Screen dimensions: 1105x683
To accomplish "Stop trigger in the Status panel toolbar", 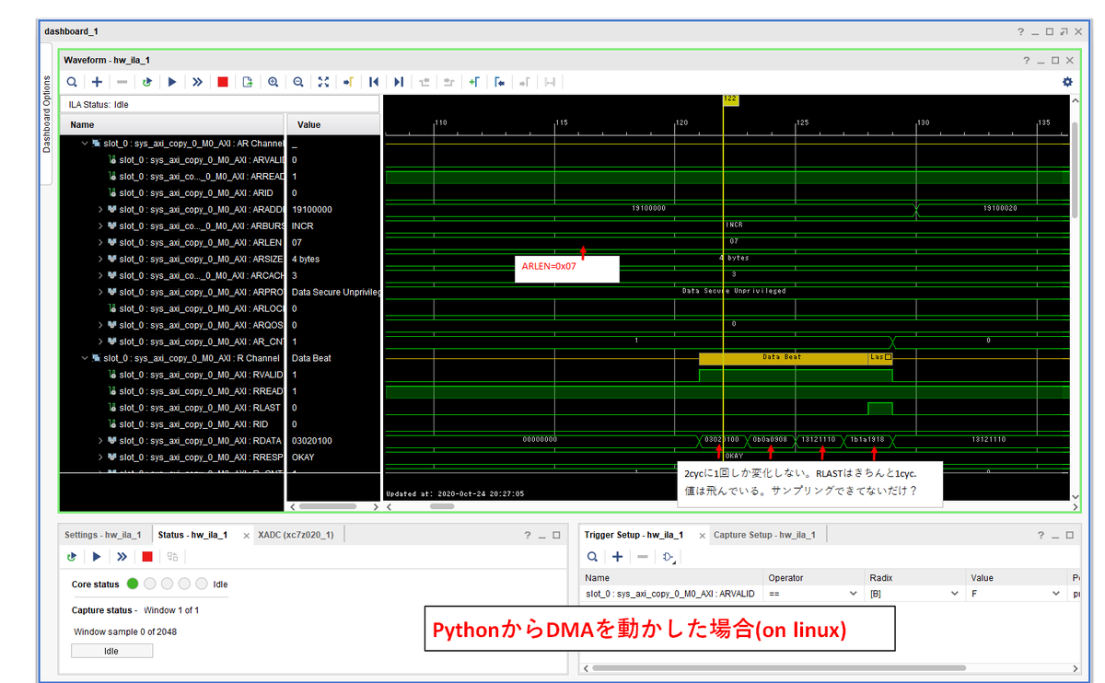I will tap(147, 557).
